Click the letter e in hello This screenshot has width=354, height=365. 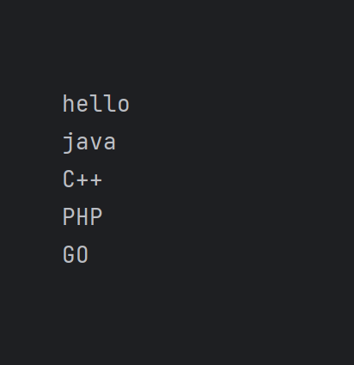pyautogui.click(x=82, y=106)
